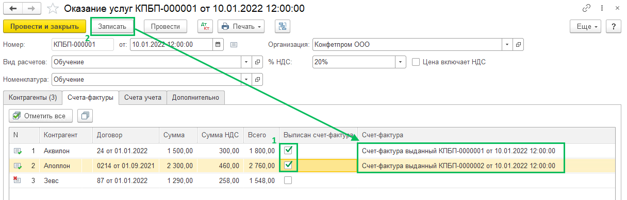Viewport: 627px width, 200px height.
Task: Add document to favorites with star
Action: pyautogui.click(x=52, y=9)
